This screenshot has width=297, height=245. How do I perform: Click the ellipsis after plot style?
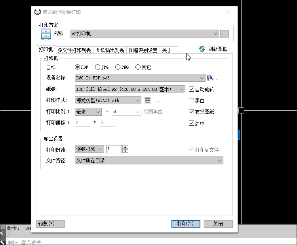[x=156, y=101]
